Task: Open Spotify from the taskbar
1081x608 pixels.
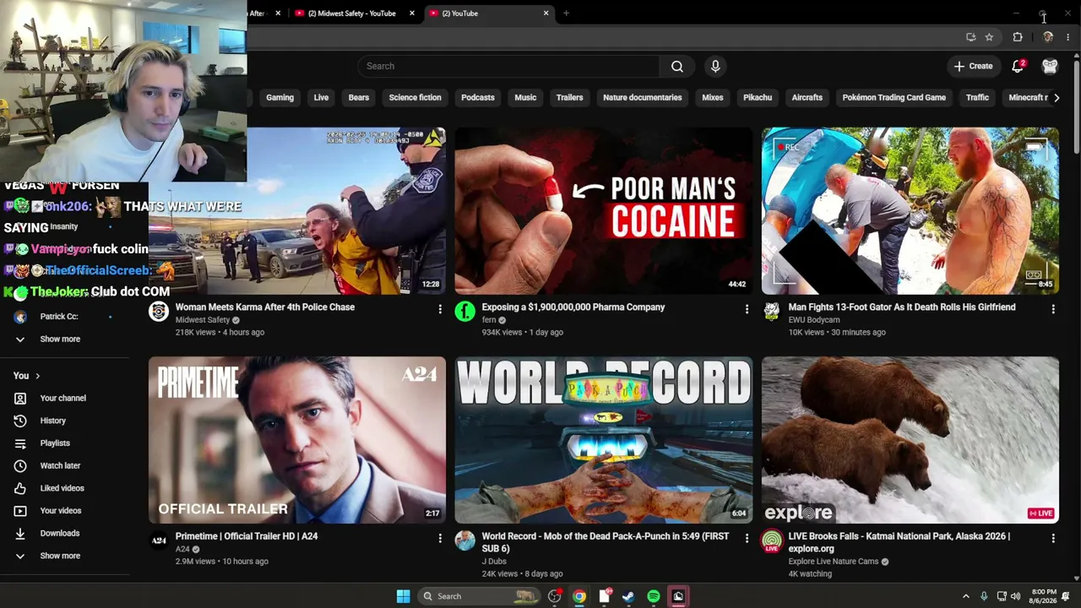Action: pos(654,596)
